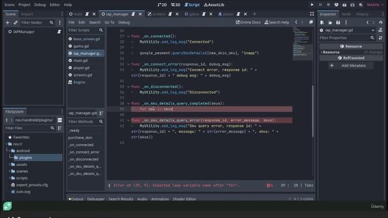
Task: Go to previous edited script
Action: (x=296, y=22)
